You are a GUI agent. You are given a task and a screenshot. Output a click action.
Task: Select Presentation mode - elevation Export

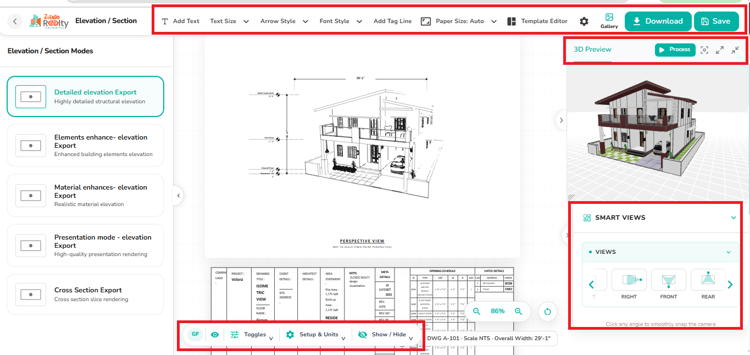pyautogui.click(x=85, y=245)
